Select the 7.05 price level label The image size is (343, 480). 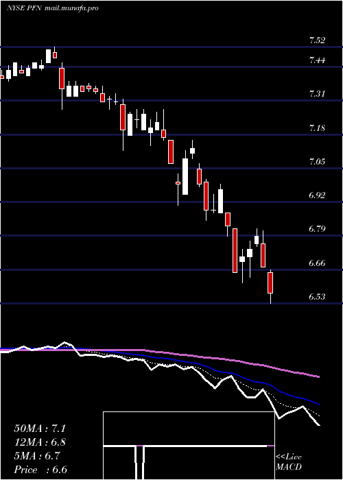[x=317, y=161]
